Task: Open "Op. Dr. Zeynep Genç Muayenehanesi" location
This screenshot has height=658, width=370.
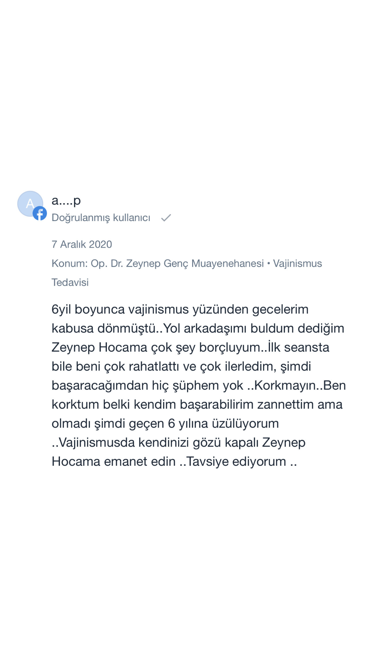Action: pyautogui.click(x=177, y=264)
